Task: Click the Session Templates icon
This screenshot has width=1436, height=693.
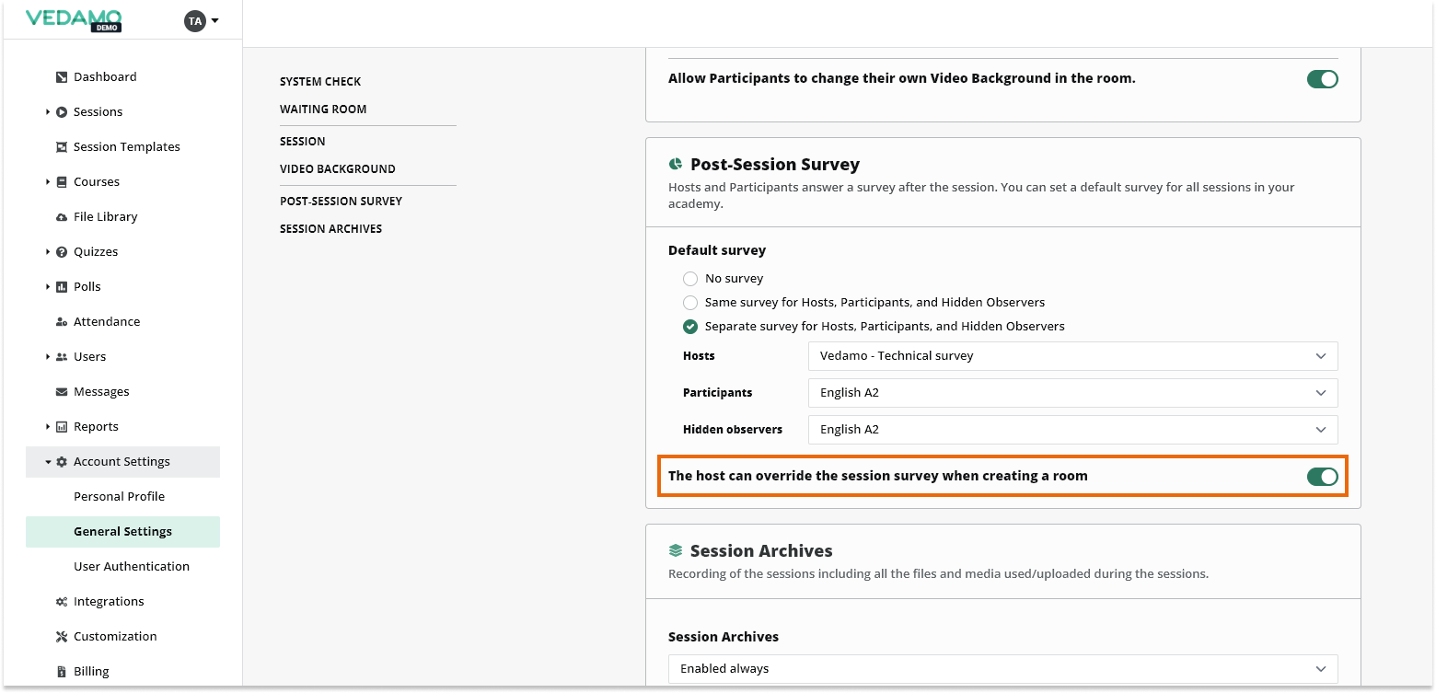Action: click(x=62, y=147)
